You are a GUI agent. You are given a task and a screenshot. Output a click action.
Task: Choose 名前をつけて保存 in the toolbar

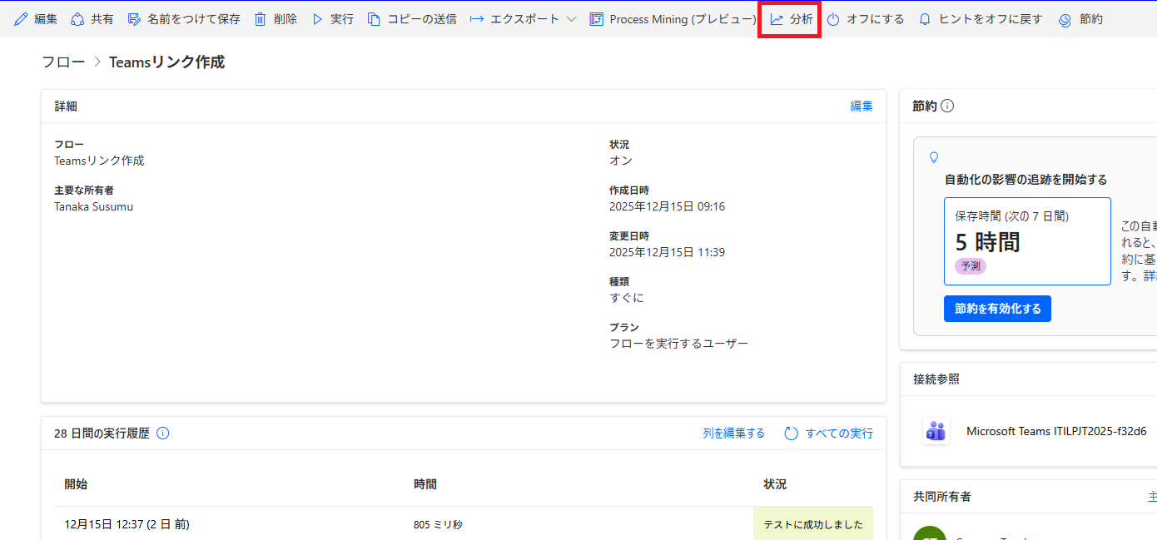tap(184, 18)
